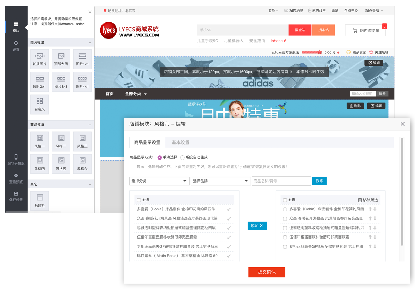Image resolution: width=415 pixels, height=294 pixels.
Task: Select 手动选择 radio option
Action: click(x=160, y=157)
